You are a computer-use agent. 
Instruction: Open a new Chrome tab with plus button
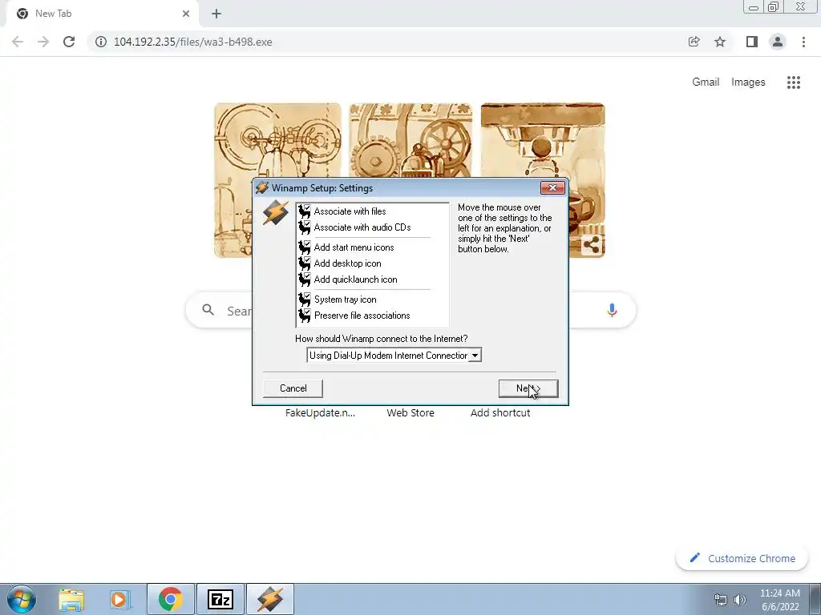pos(216,14)
